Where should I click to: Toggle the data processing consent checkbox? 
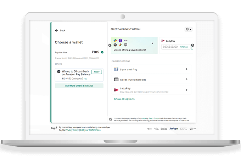[111, 119]
